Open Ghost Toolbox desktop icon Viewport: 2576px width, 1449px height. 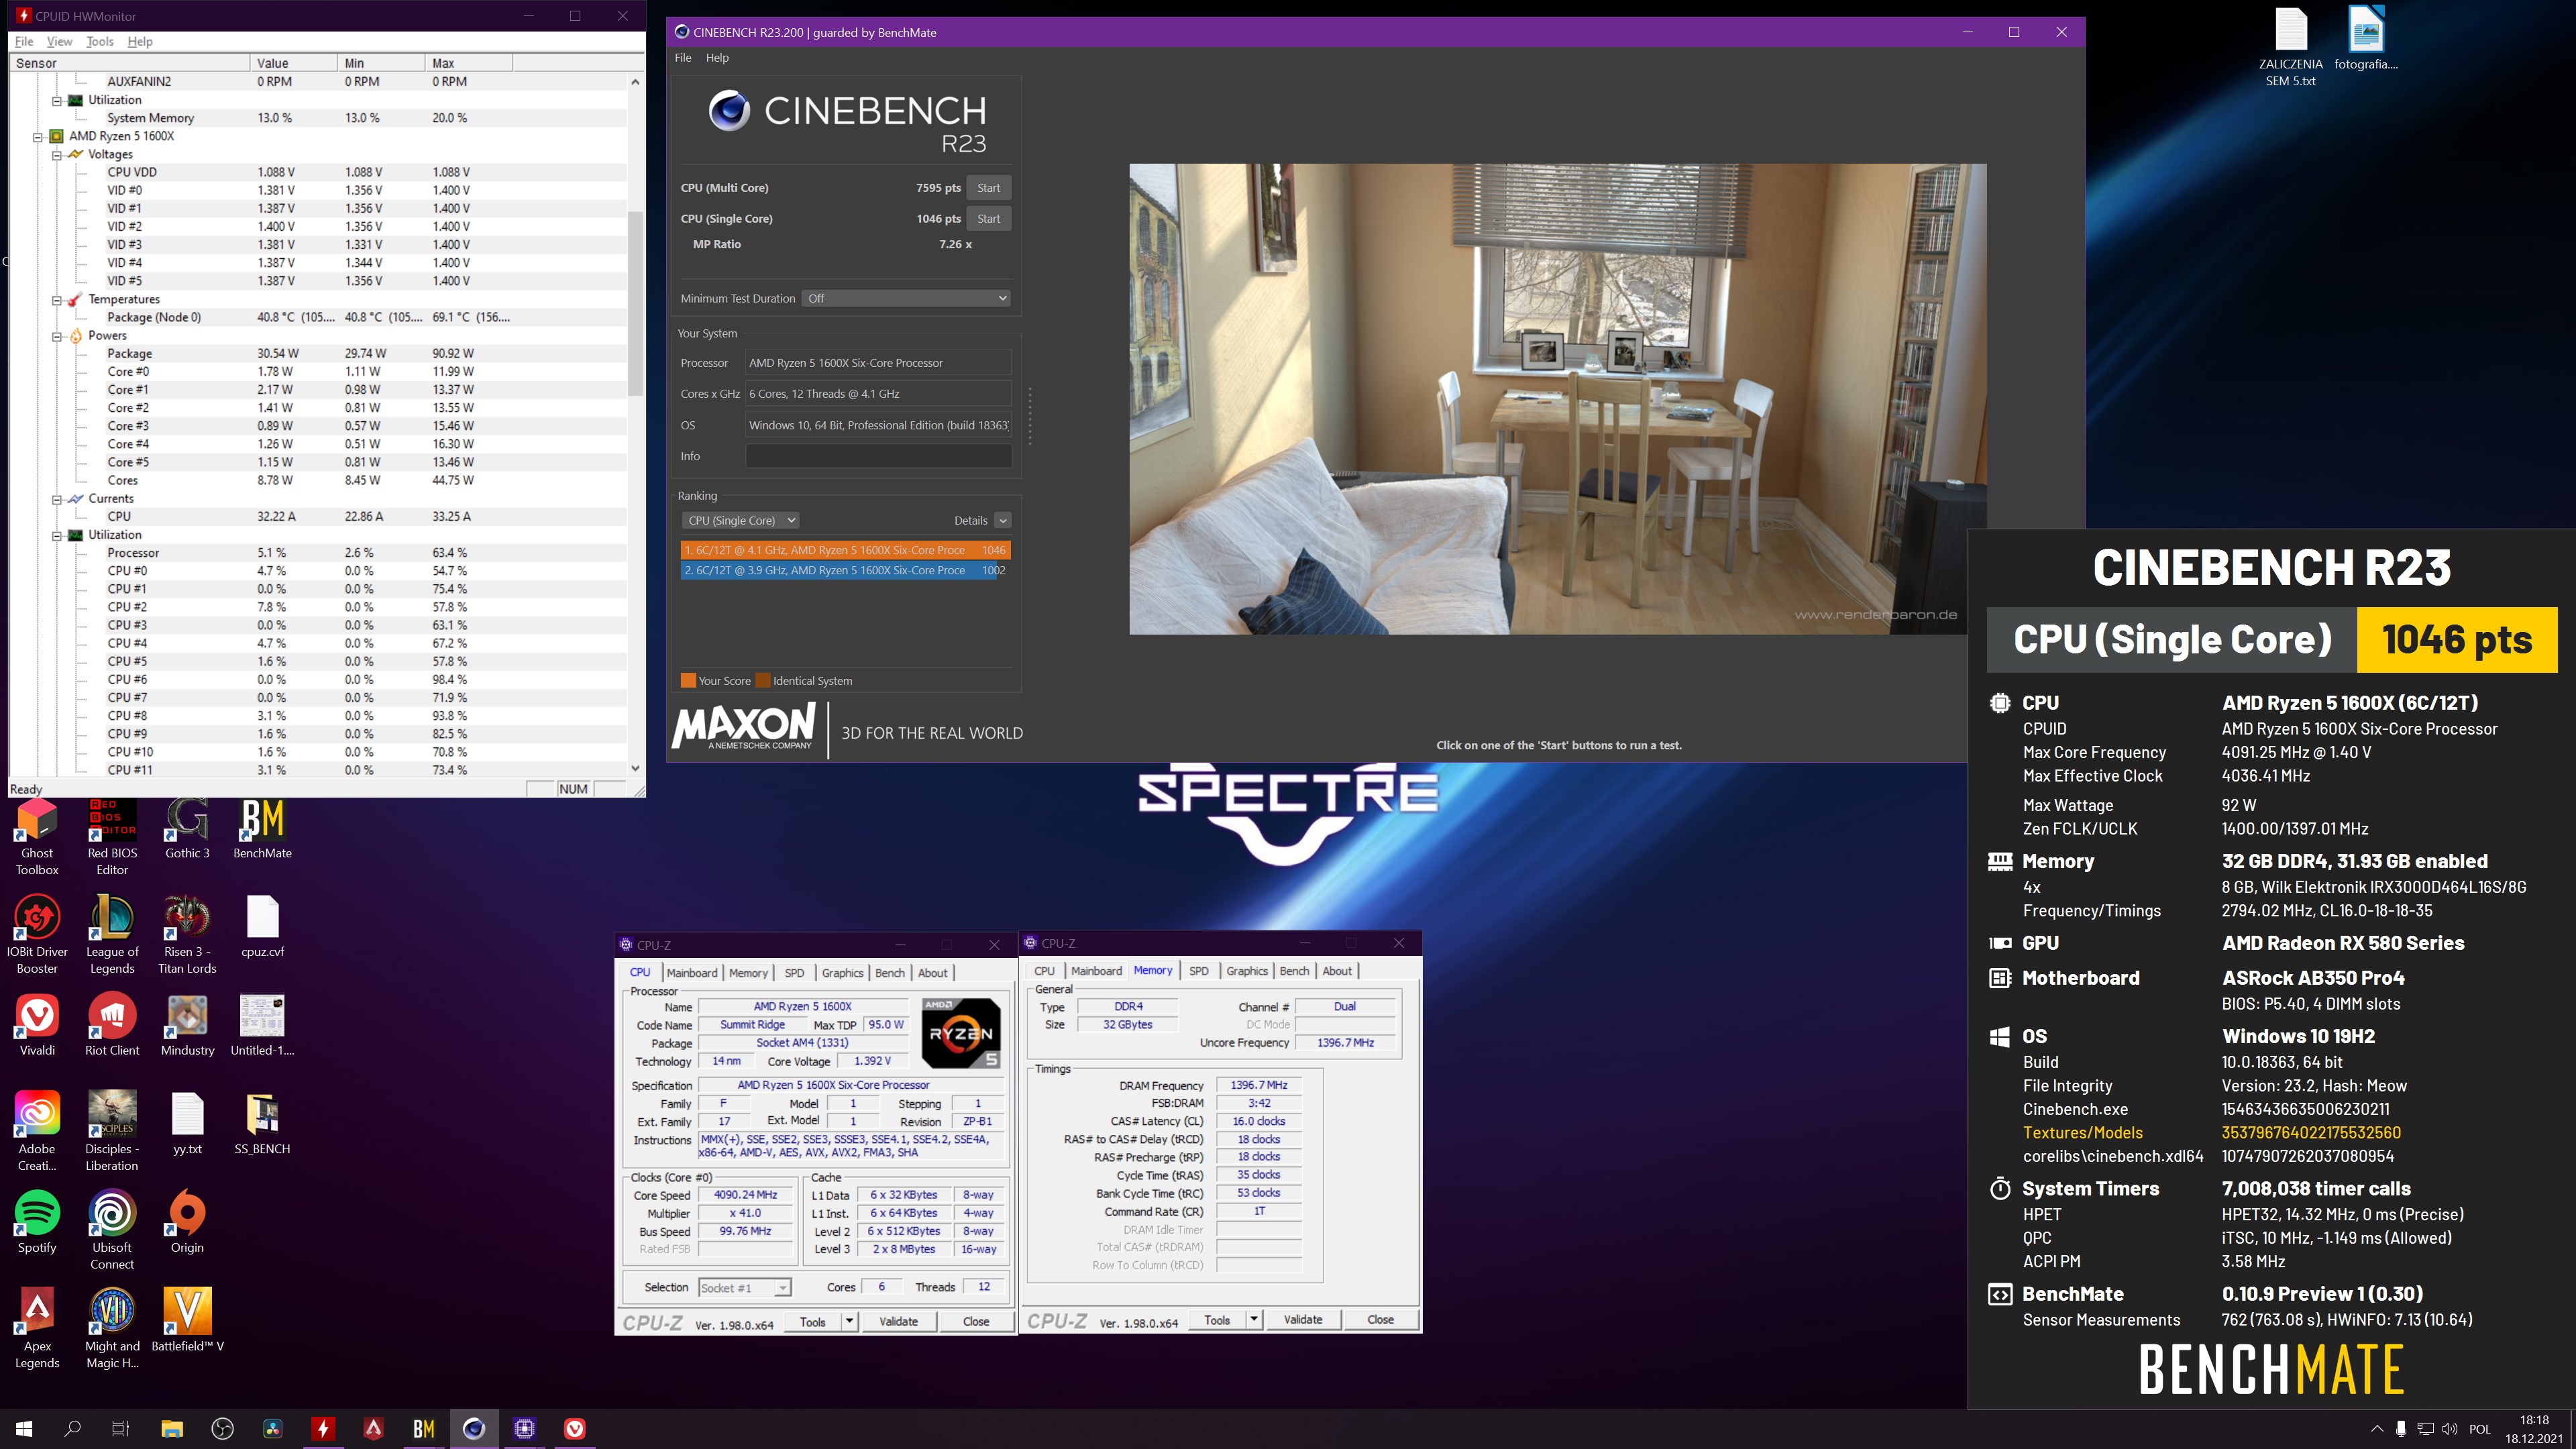[x=37, y=837]
